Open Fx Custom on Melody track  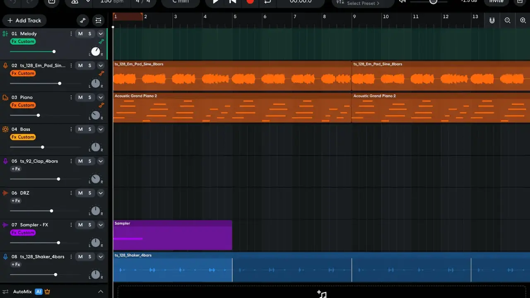pyautogui.click(x=23, y=41)
